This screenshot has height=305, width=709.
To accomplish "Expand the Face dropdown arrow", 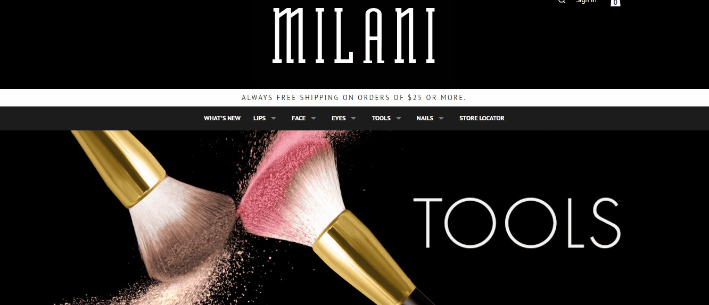I will point(314,119).
